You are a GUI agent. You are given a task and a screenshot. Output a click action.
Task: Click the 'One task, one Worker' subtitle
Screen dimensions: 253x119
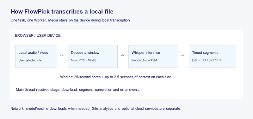[71, 21]
